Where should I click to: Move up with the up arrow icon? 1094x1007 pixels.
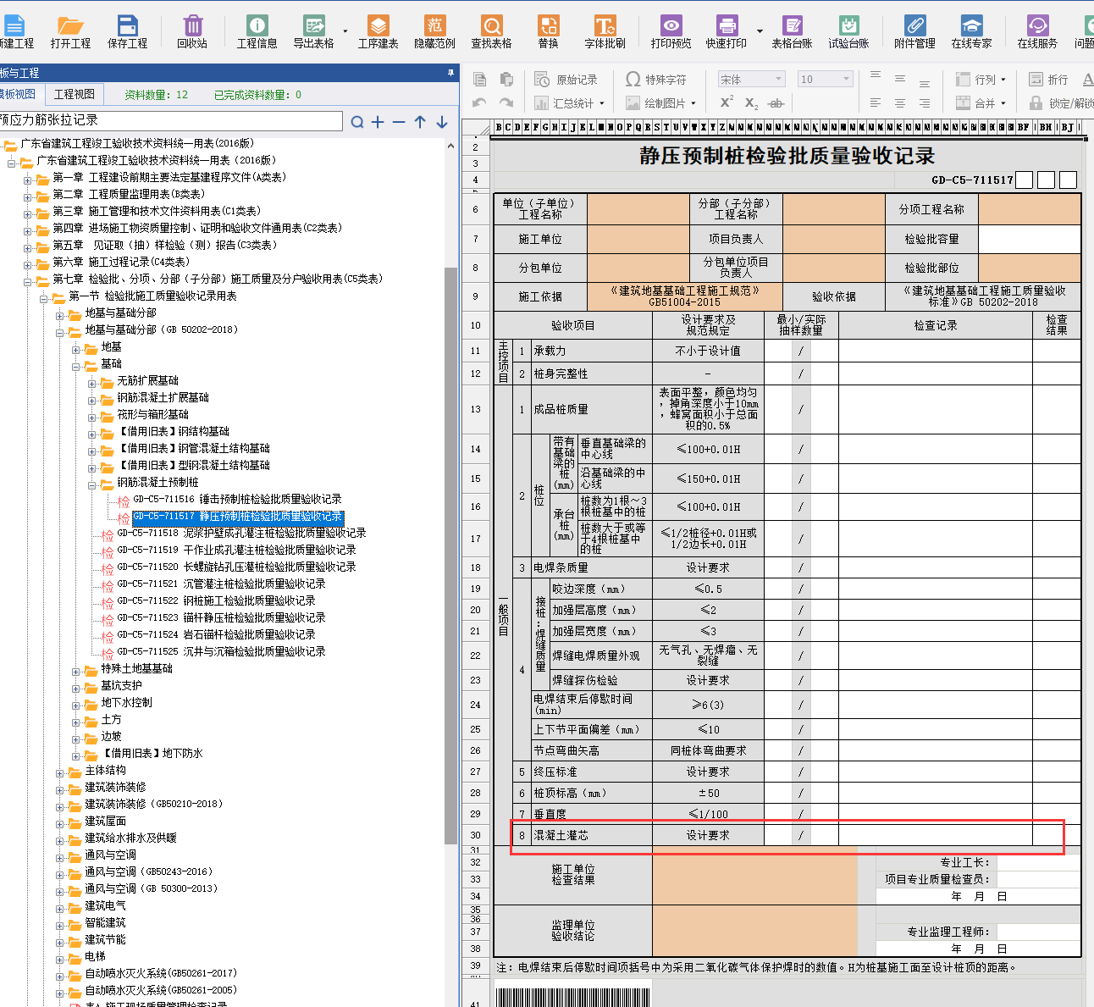point(420,122)
